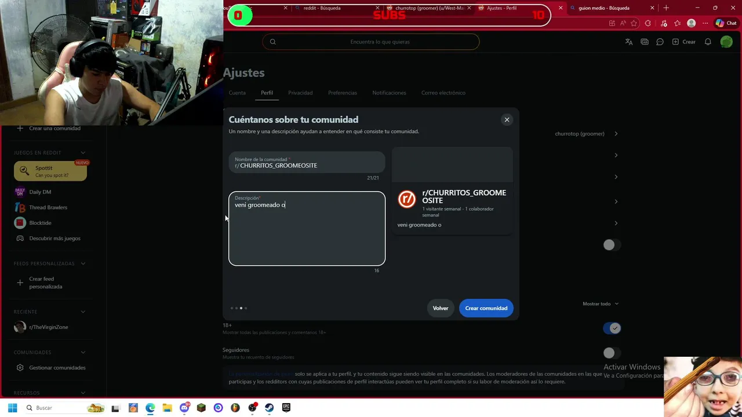Open FL Studio from taskbar
The height and width of the screenshot is (417, 742).
point(235,408)
